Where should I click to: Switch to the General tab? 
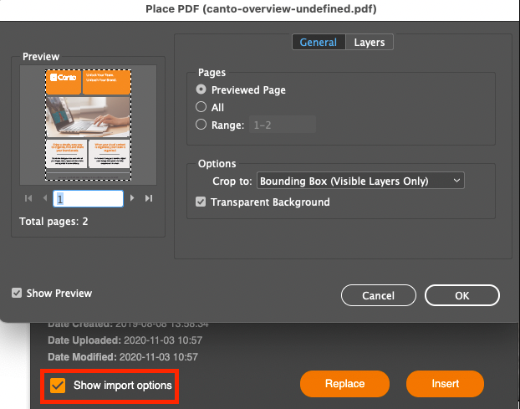pyautogui.click(x=318, y=42)
